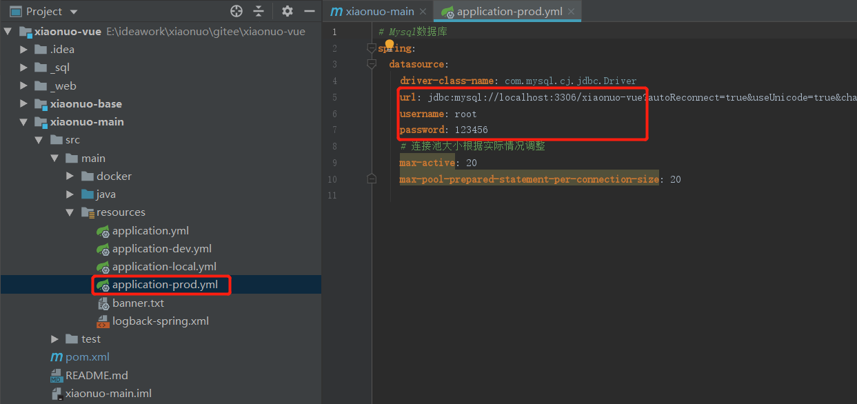The image size is (857, 404).
Task: Click the _sql folder icon
Action: pyautogui.click(x=41, y=68)
